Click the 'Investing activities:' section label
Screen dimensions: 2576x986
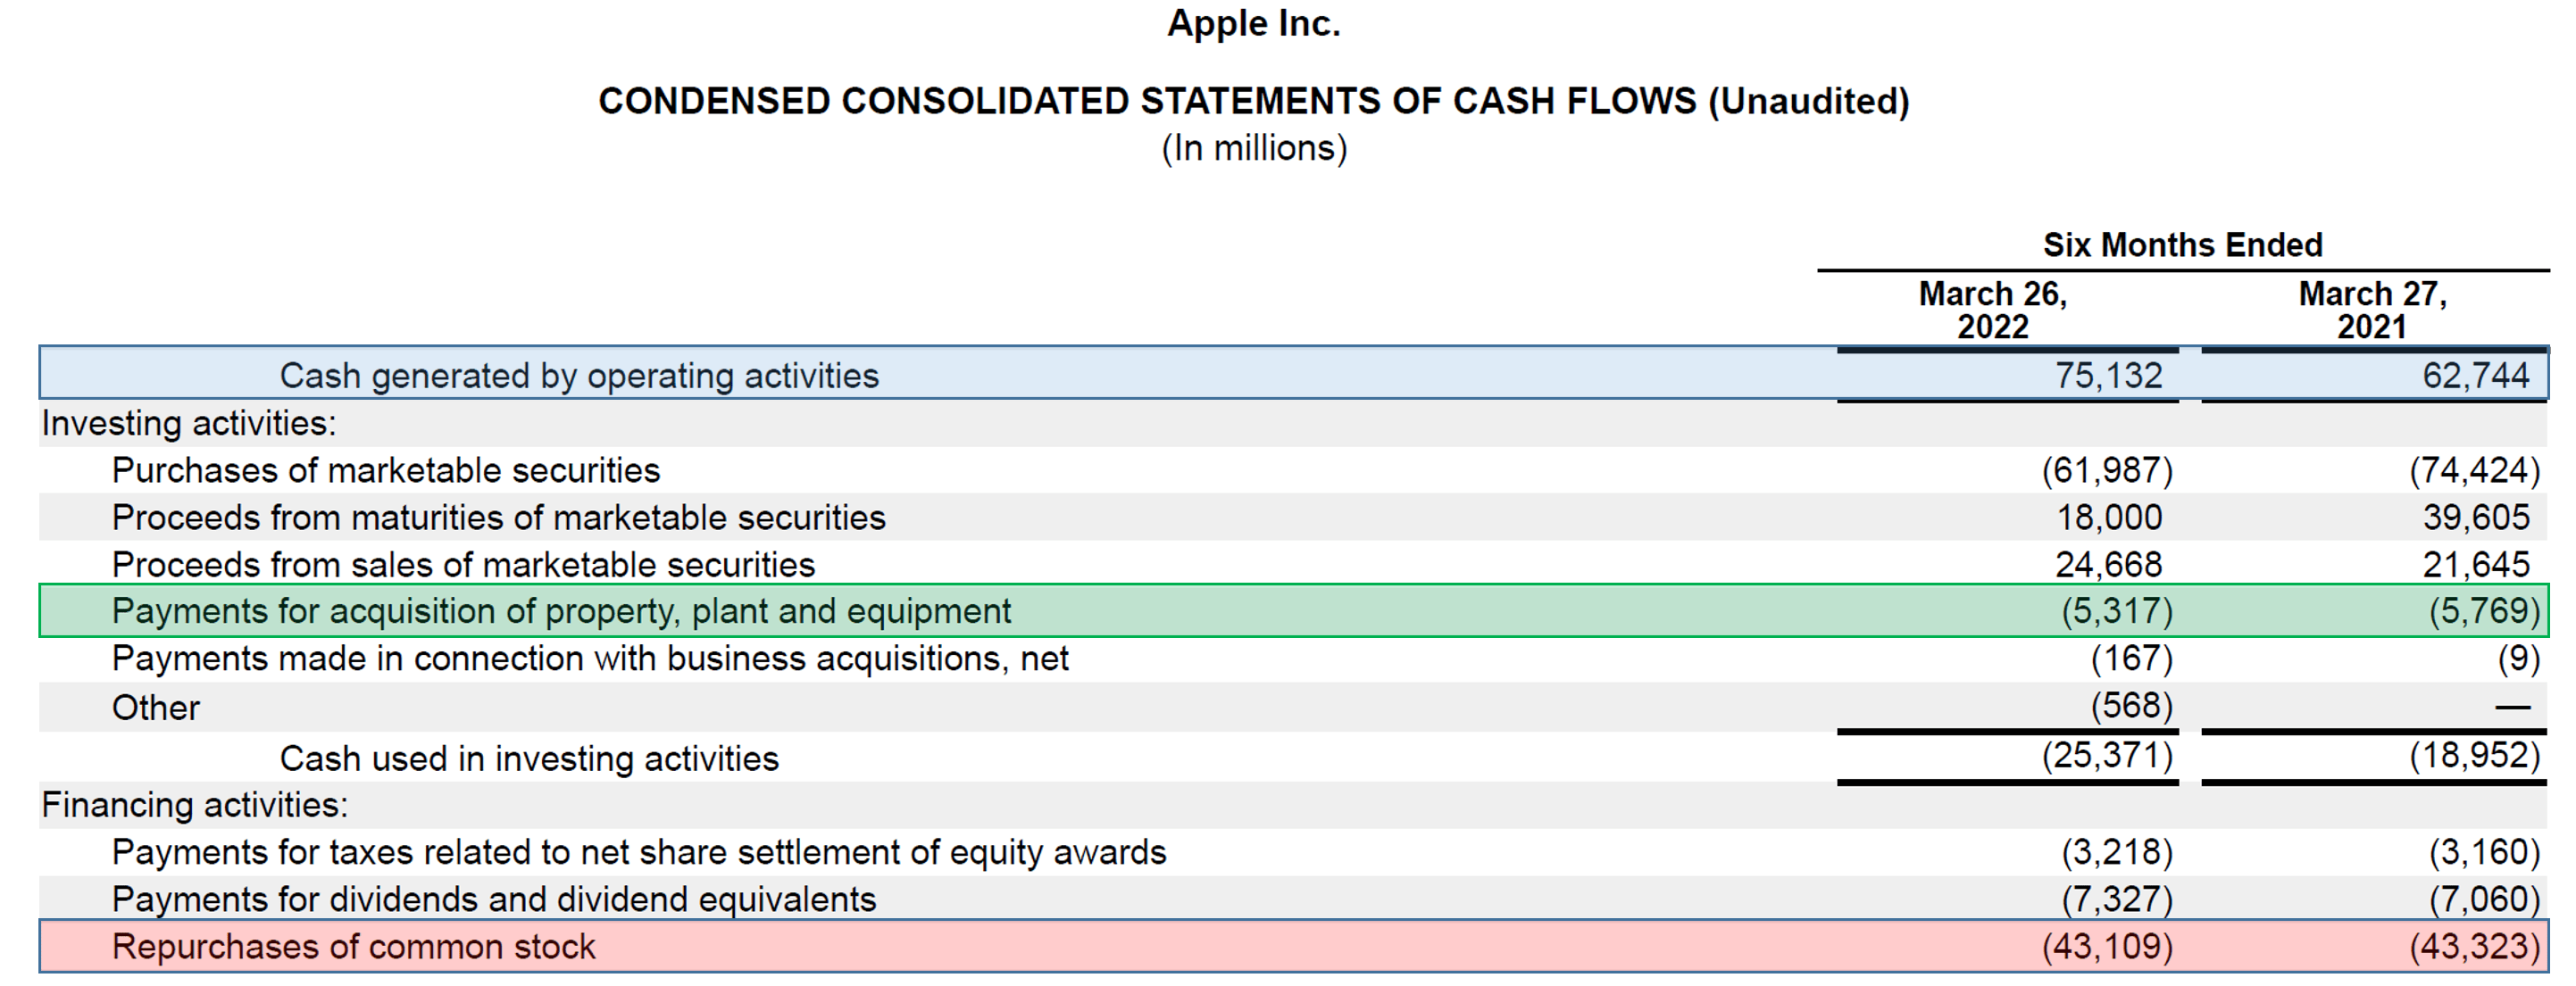189,424
